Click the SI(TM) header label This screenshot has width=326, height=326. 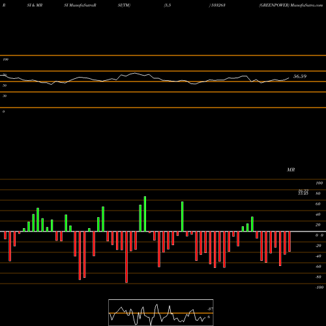tap(124, 5)
